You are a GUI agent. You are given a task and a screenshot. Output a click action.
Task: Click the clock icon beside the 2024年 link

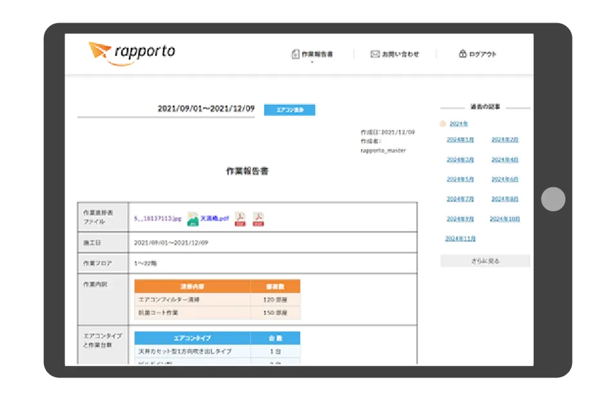click(x=442, y=124)
